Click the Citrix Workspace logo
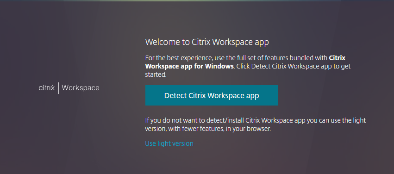394x174 pixels. click(x=69, y=88)
